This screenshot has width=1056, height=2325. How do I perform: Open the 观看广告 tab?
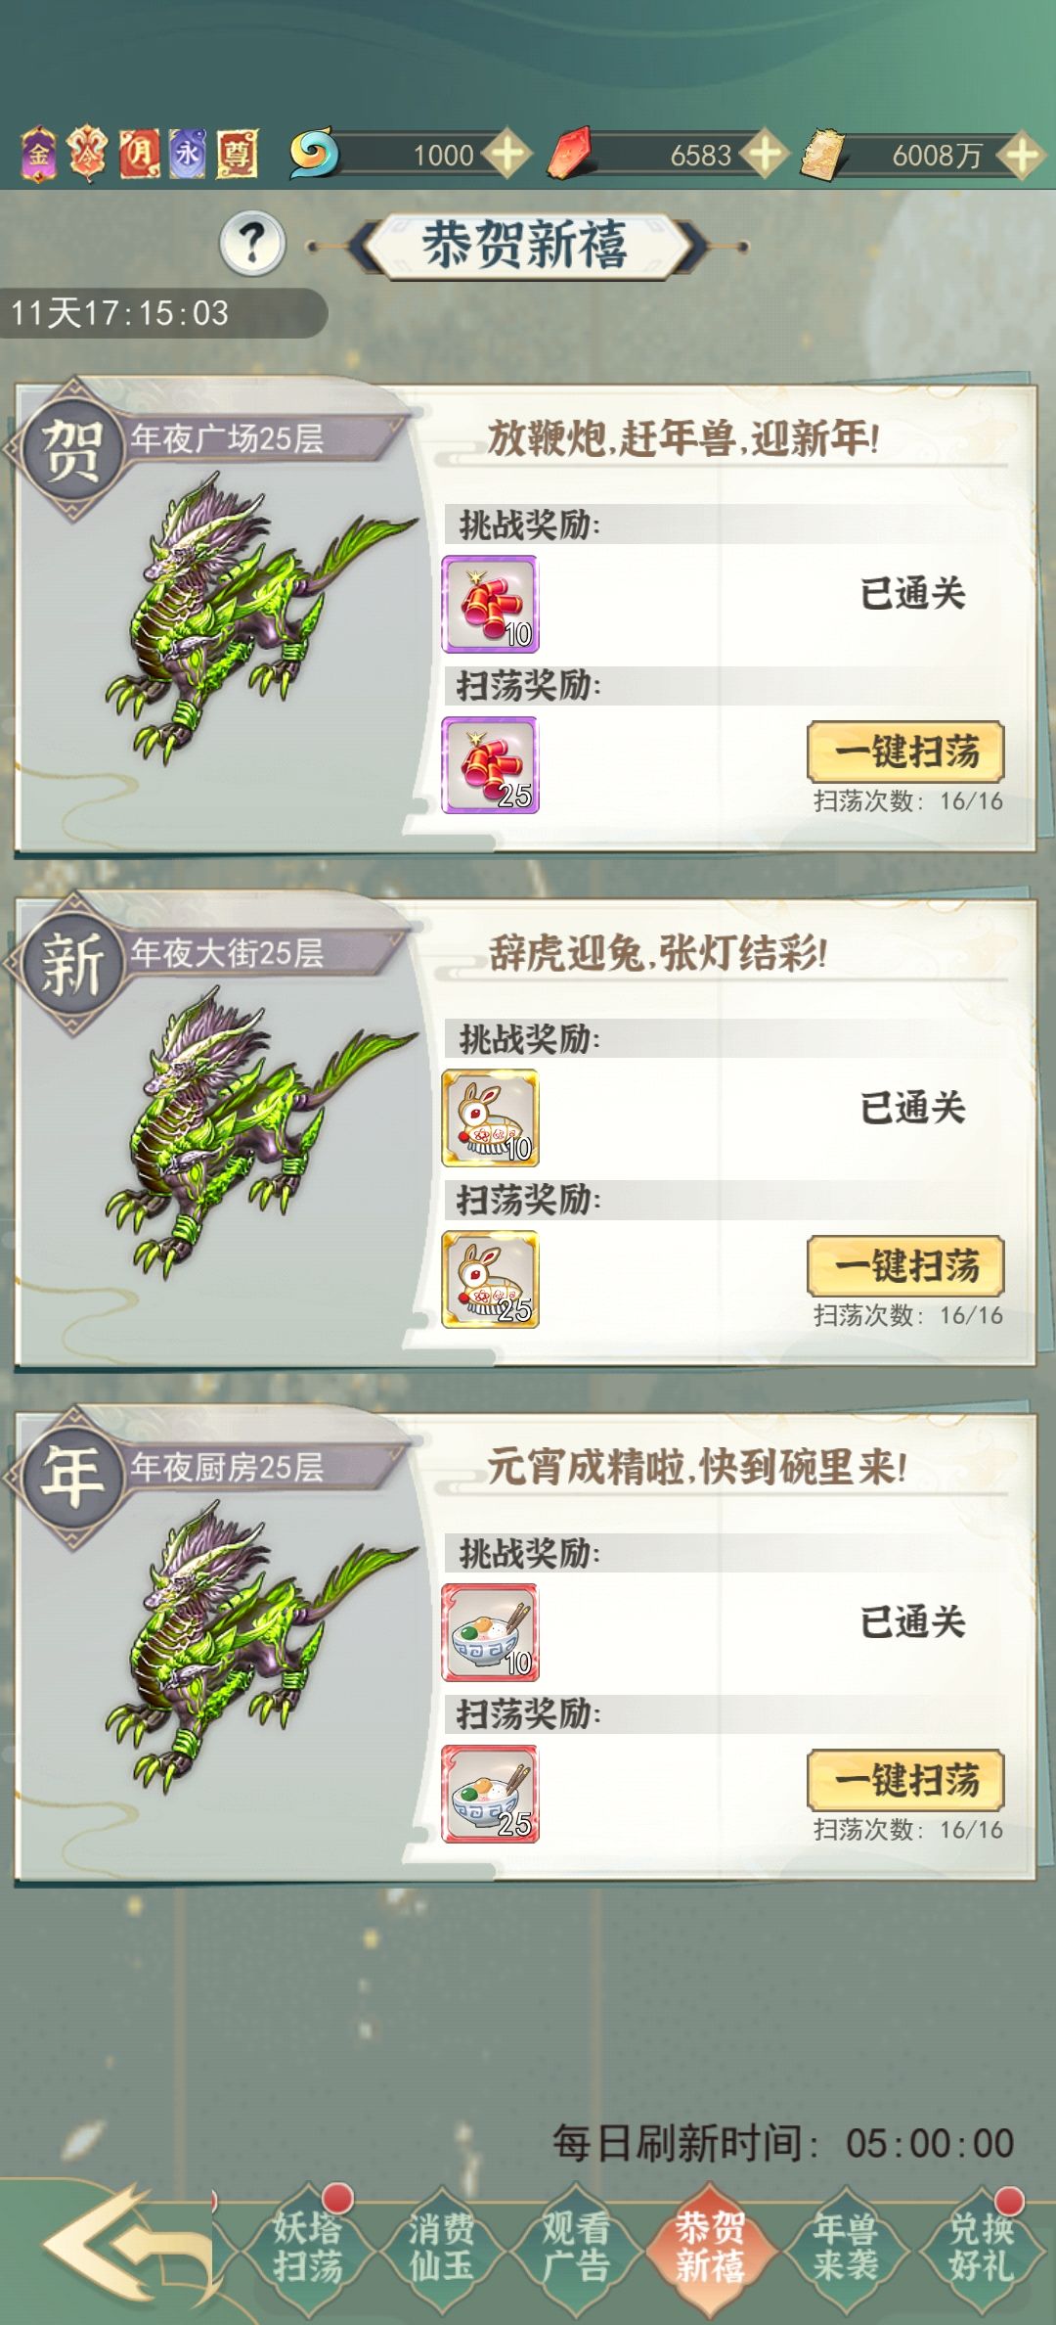tap(576, 2247)
